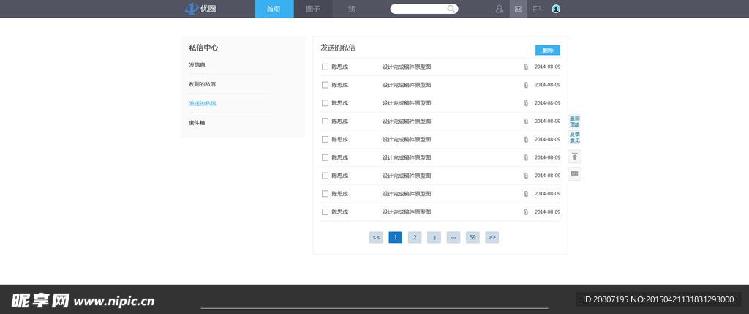Click the paperclip in the first message row
The height and width of the screenshot is (314, 749).
coord(525,67)
